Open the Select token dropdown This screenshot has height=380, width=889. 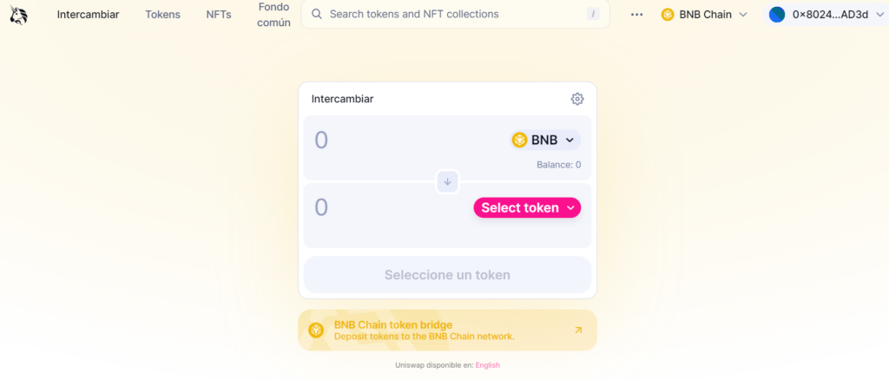pyautogui.click(x=527, y=207)
